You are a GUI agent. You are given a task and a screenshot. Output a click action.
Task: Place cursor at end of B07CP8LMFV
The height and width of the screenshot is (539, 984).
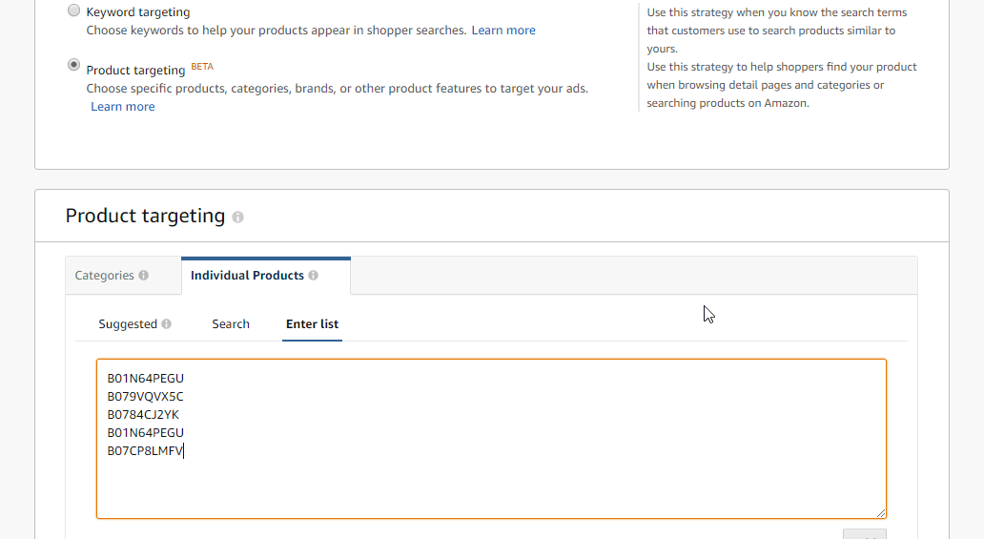[184, 450]
